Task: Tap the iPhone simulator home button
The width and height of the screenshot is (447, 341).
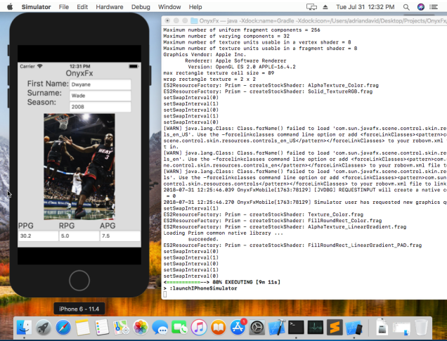Action: coord(79,281)
